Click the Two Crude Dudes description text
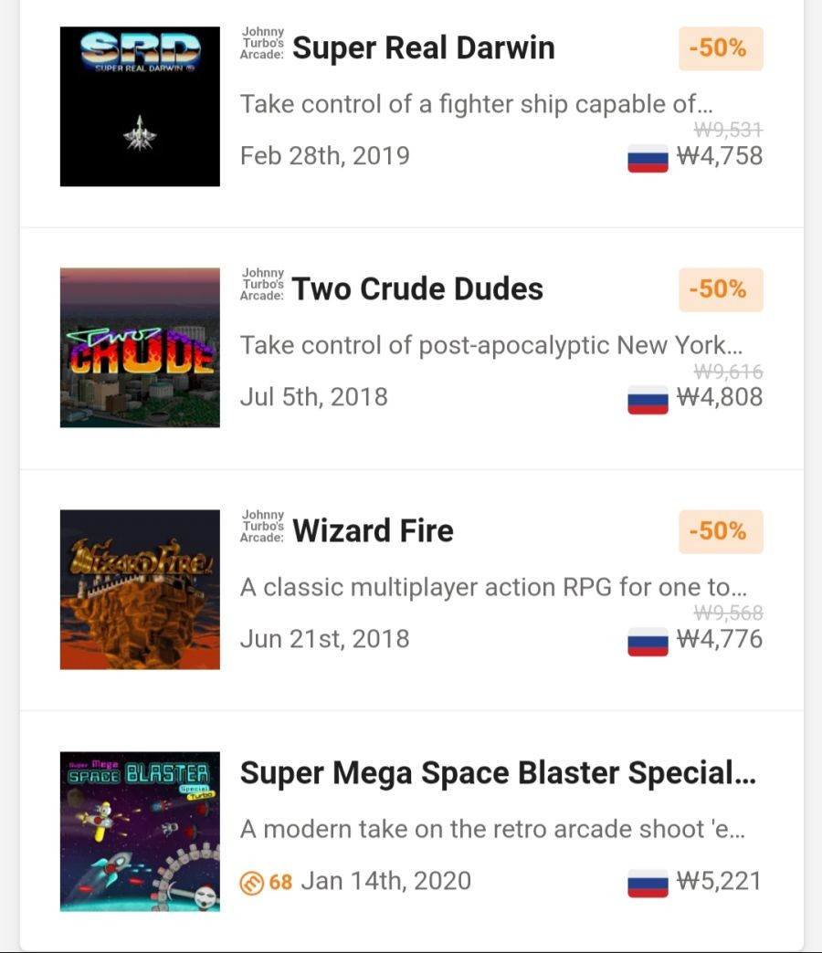The image size is (822, 953). 491,346
